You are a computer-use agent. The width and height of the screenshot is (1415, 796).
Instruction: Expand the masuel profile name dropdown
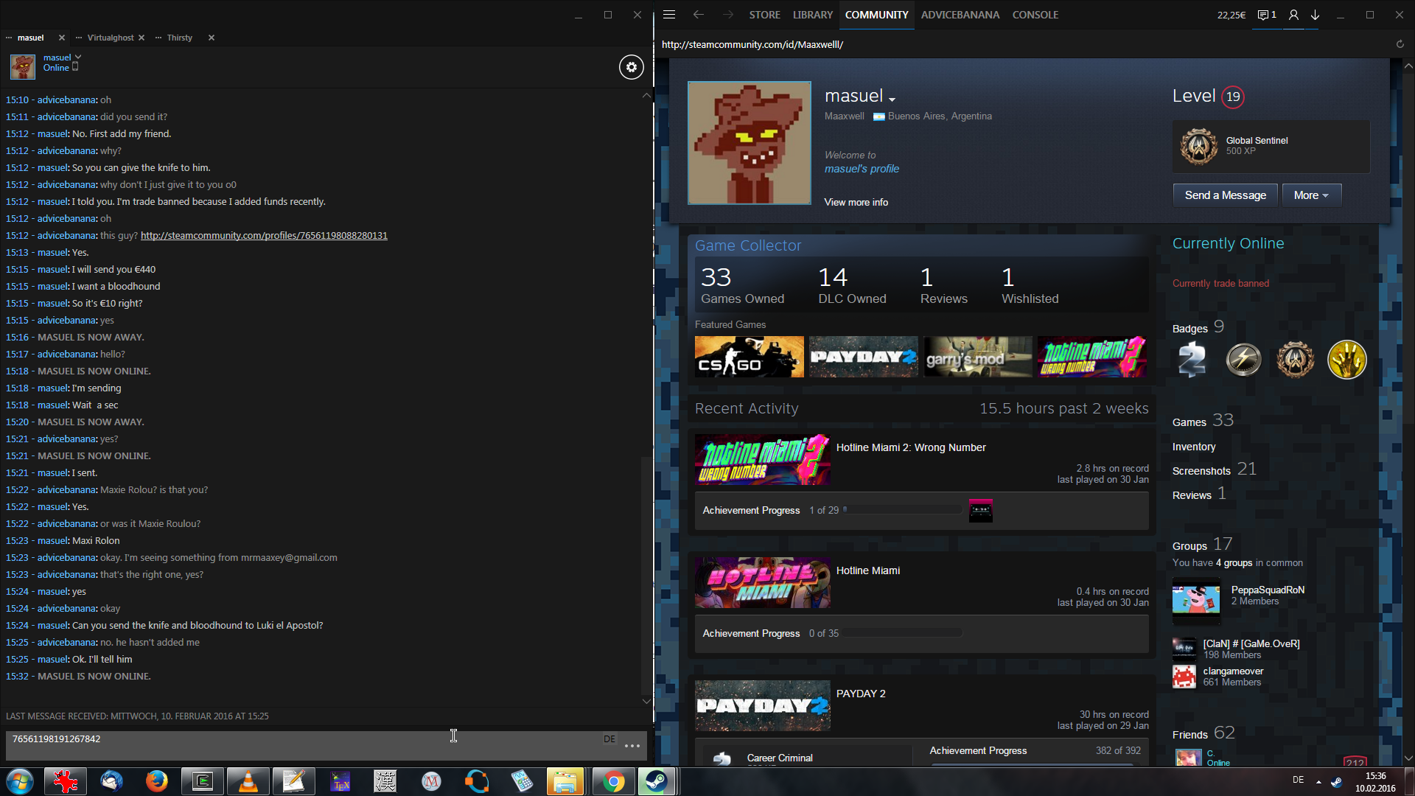click(x=892, y=99)
